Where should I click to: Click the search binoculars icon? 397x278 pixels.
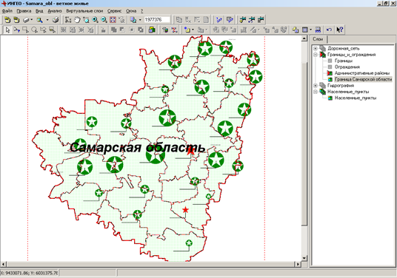click(x=39, y=20)
